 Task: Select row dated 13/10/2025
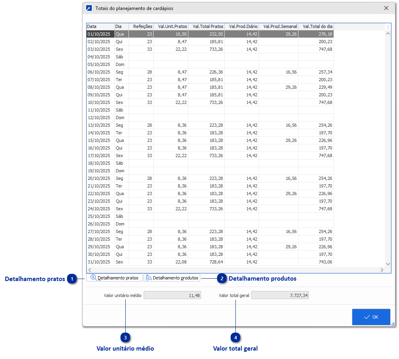pyautogui.click(x=210, y=125)
